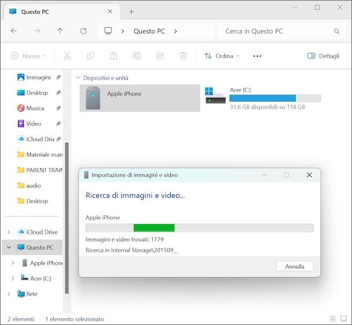Click the Copy icon in toolbar
The image size is (352, 325).
pos(91,56)
